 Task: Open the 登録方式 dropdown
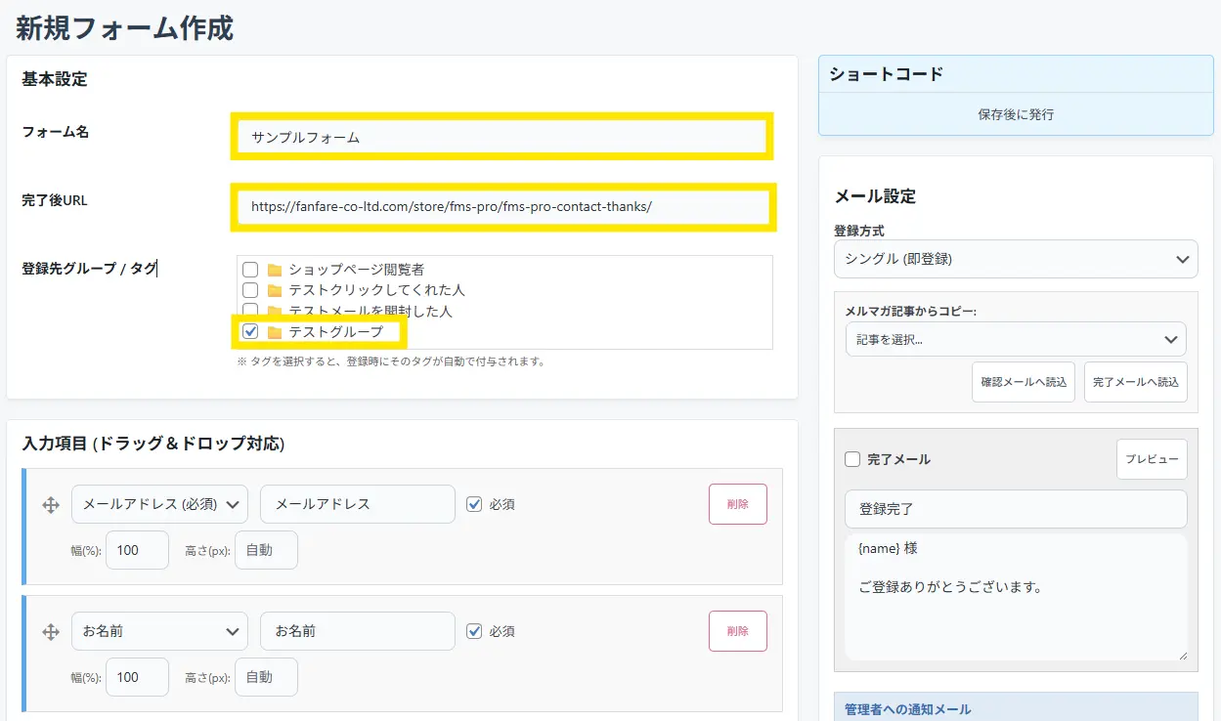pyautogui.click(x=1015, y=259)
